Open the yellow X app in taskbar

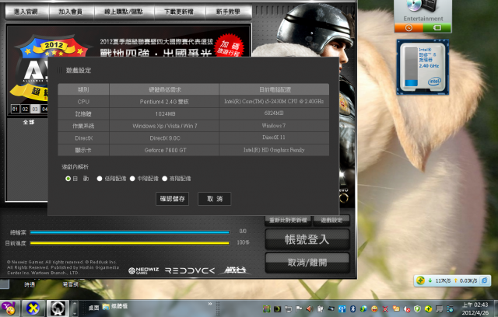click(33, 308)
